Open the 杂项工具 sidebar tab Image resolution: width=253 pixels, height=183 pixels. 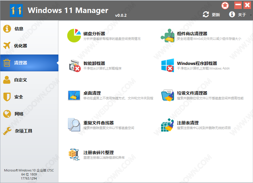[x=23, y=131]
